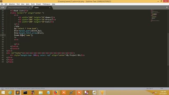169x95 pixels.
Task: Open Internet Explorer from the taskbar
Action: pos(10,93)
